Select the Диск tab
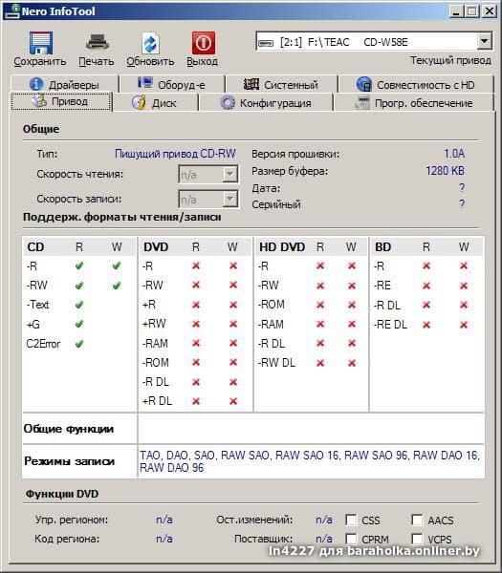 click(x=156, y=103)
